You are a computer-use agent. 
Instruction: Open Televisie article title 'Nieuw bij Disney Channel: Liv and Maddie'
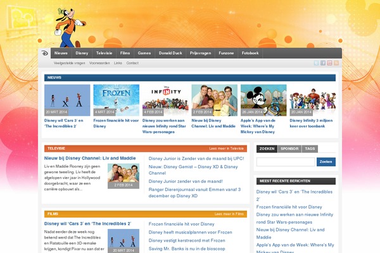(x=90, y=158)
